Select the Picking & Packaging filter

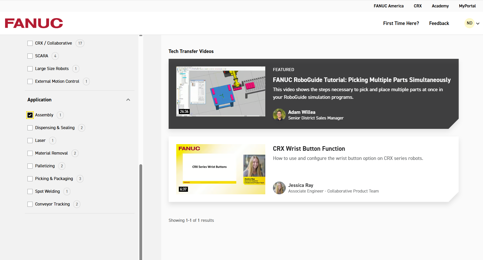pyautogui.click(x=30, y=179)
